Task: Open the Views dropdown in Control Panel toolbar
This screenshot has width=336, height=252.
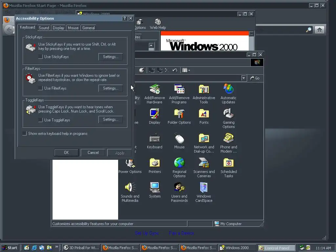Action: pos(186,70)
